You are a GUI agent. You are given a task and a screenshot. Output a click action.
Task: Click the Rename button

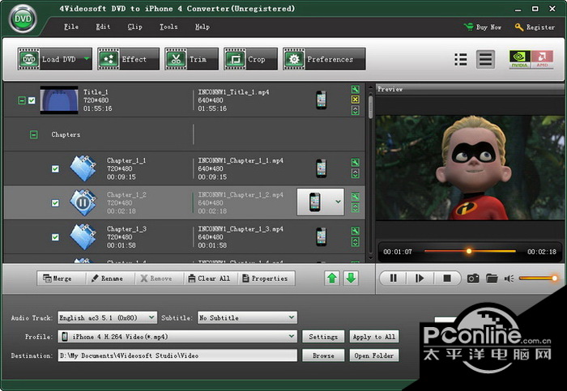[108, 278]
